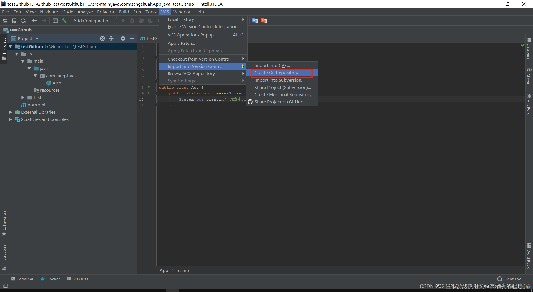Image resolution: width=533 pixels, height=292 pixels.
Task: Open Checkout from Version Control submenu
Action: click(203, 59)
